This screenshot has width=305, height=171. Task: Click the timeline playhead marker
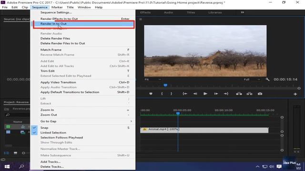[x=178, y=113]
